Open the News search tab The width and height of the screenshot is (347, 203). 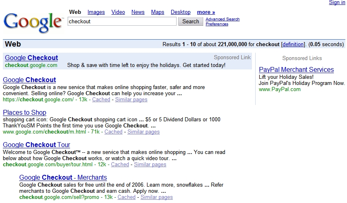138,12
